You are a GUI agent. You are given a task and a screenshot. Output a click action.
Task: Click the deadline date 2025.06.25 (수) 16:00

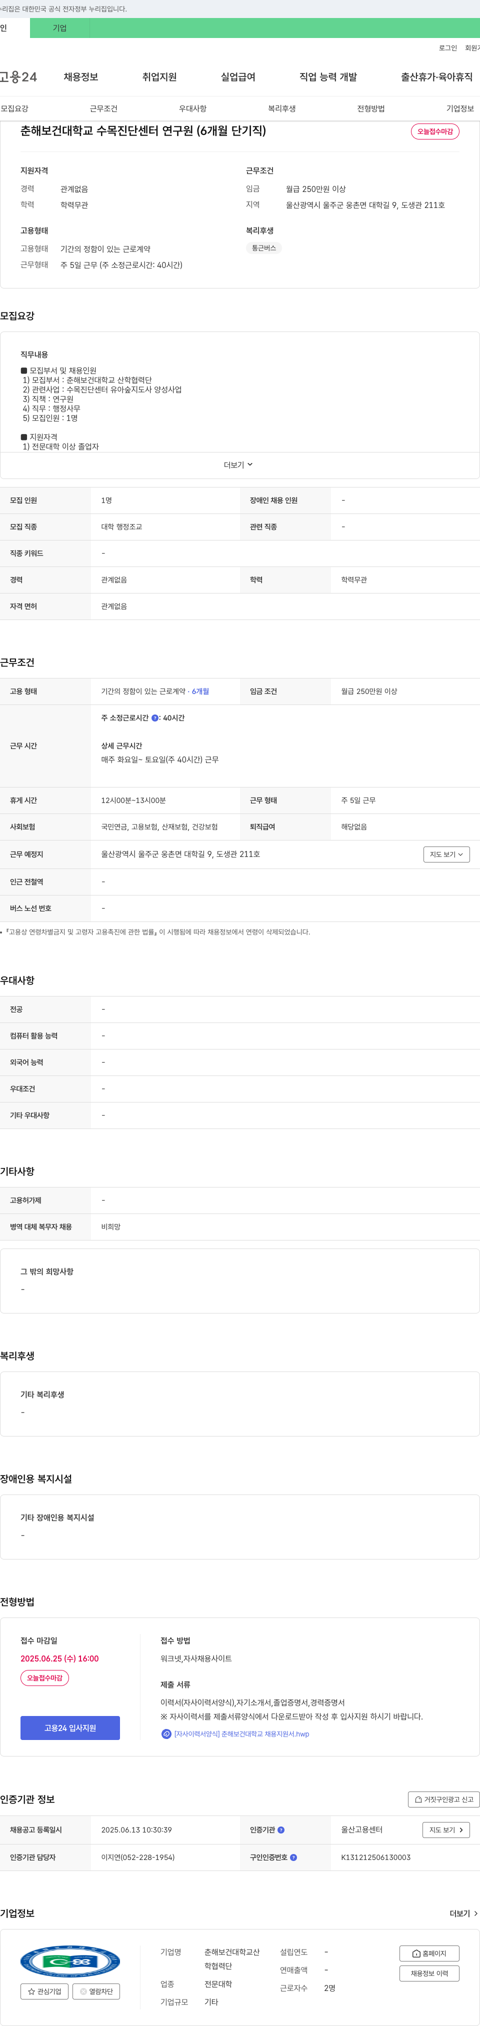[60, 1658]
